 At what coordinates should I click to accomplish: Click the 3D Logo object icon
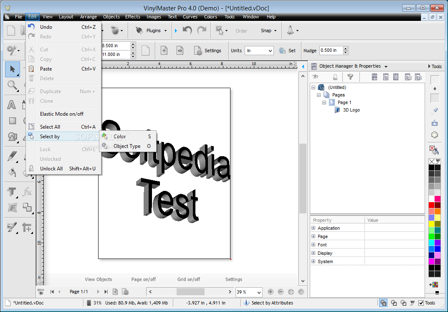pos(337,110)
